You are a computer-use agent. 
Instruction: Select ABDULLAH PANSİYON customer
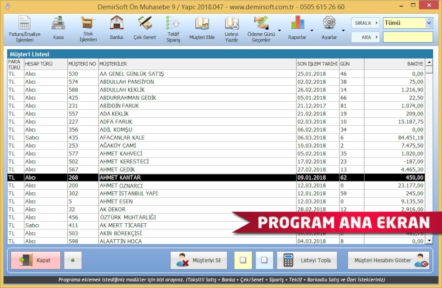(216, 81)
